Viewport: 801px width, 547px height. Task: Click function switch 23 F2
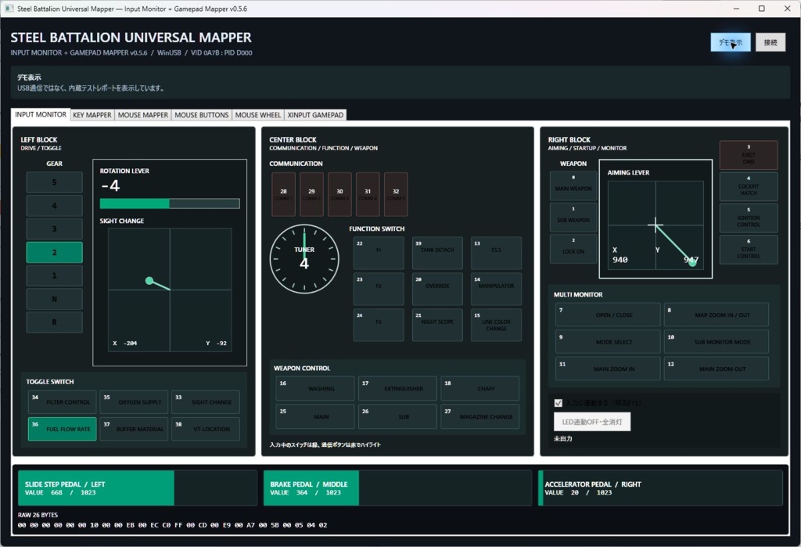coord(379,289)
